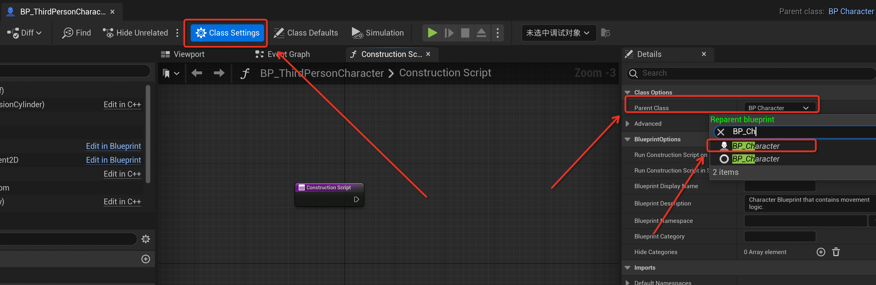Navigate forward in graph history
This screenshot has height=285, width=876.
tap(219, 73)
